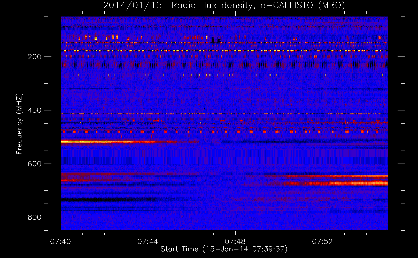Click the 'Frequency (MHZ)' axis label
418x258 pixels.
coord(19,124)
